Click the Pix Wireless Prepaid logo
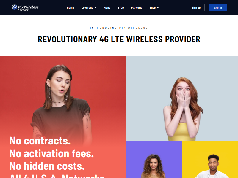238x178 pixels. coord(25,7)
